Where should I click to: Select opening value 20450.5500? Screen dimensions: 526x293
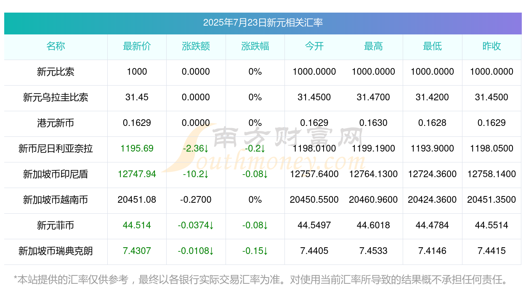pos(314,200)
